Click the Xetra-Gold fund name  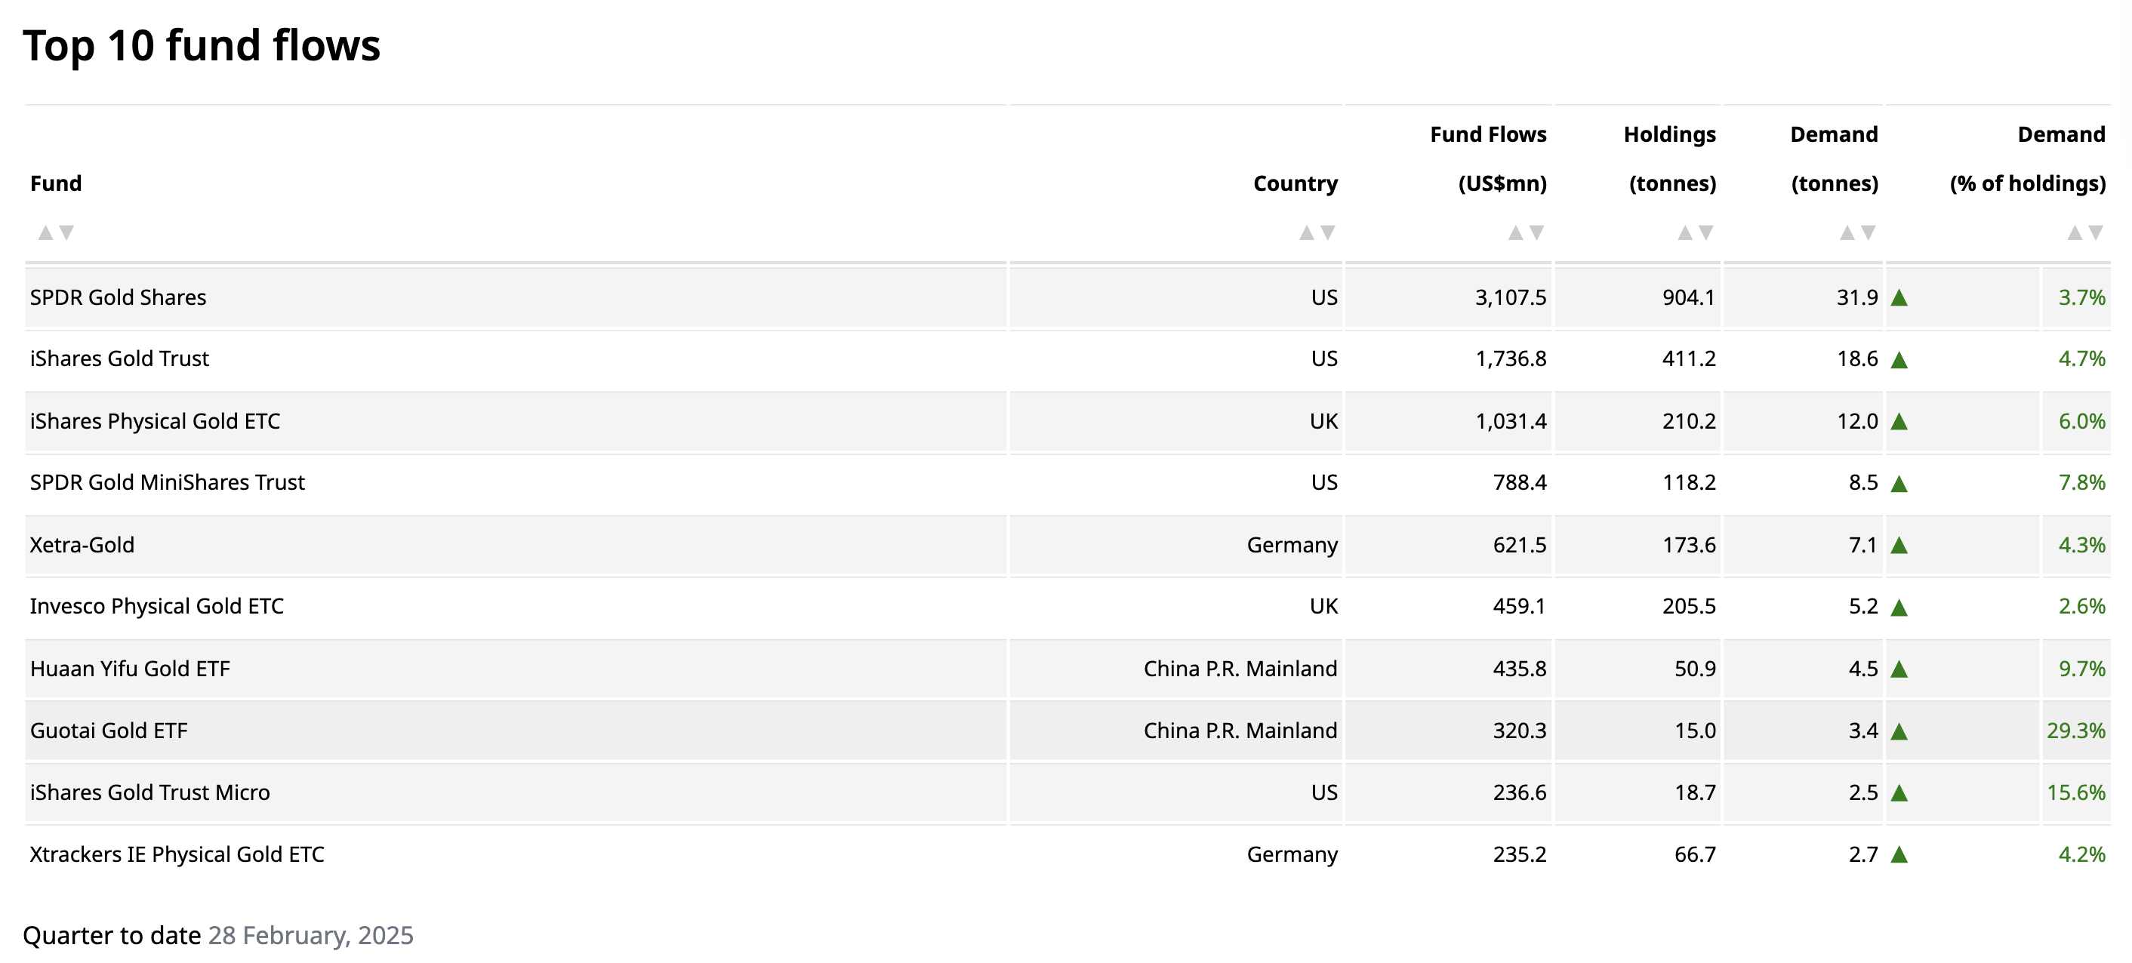click(82, 545)
